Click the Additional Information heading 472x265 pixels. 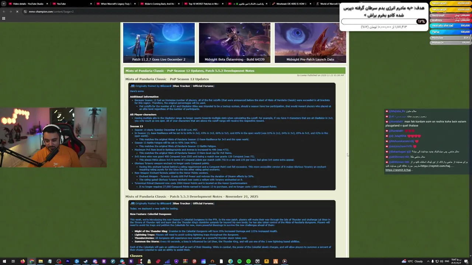144,96
